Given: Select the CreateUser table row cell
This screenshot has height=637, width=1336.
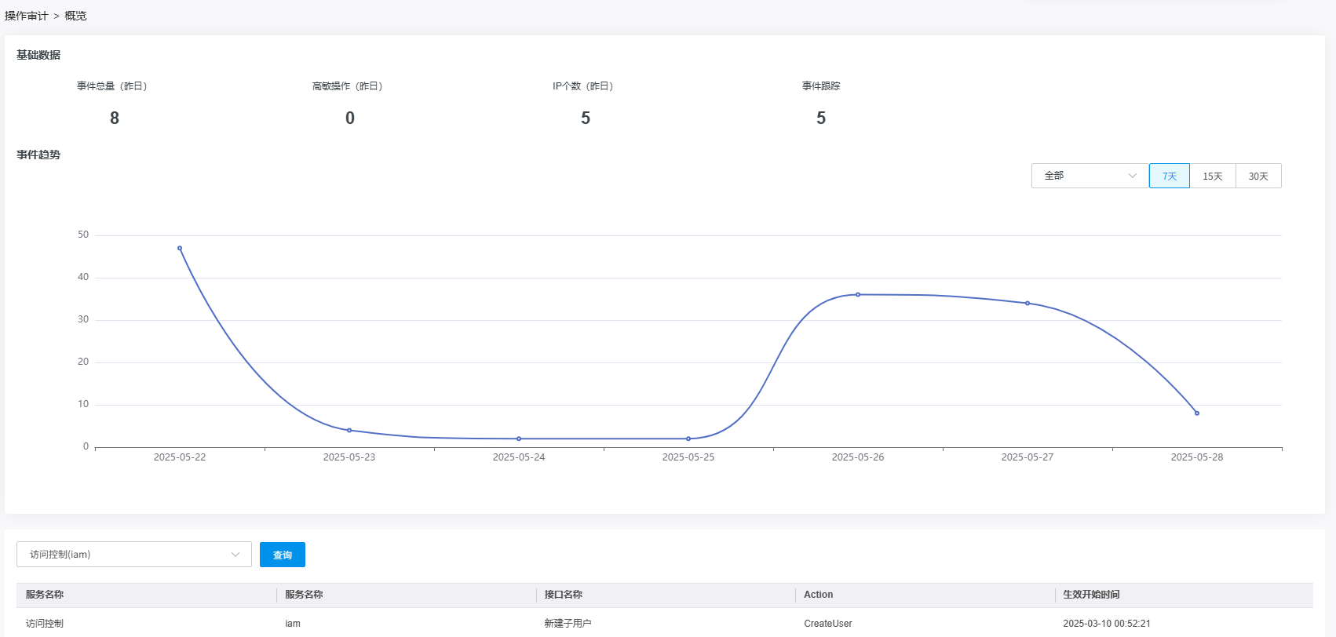Looking at the screenshot, I should (828, 624).
